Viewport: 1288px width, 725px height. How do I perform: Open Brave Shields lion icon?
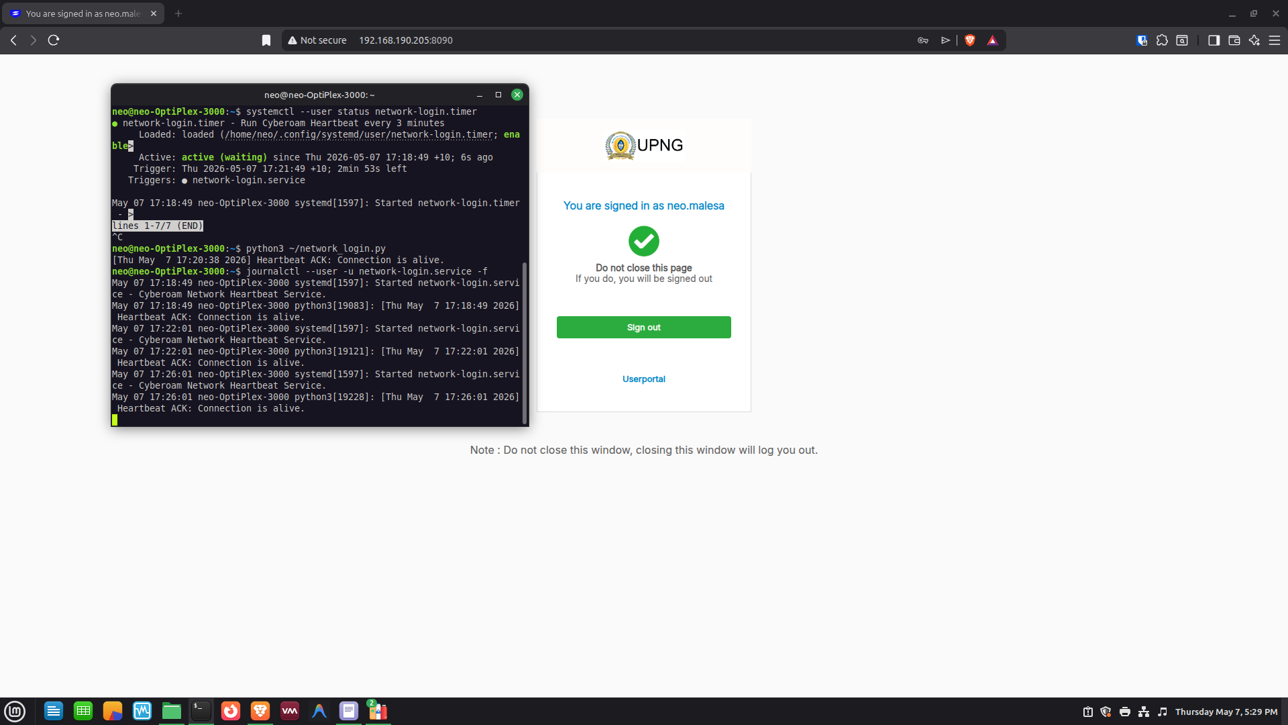[970, 40]
